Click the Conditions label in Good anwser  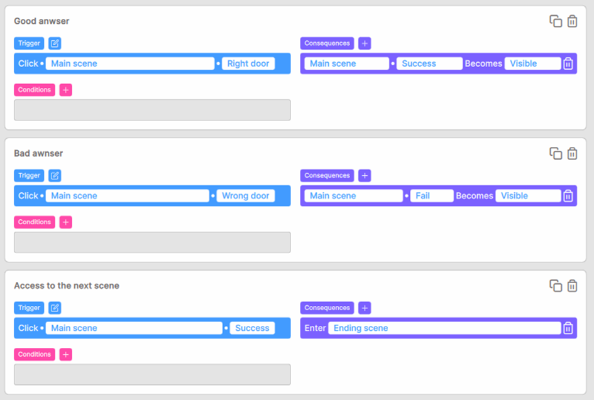pyautogui.click(x=35, y=90)
